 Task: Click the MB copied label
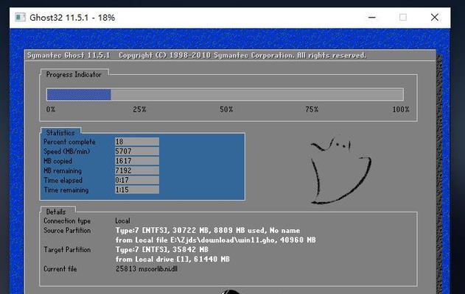57,161
